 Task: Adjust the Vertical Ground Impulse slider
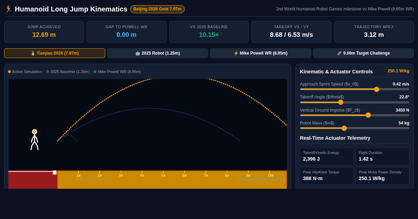tap(355, 115)
